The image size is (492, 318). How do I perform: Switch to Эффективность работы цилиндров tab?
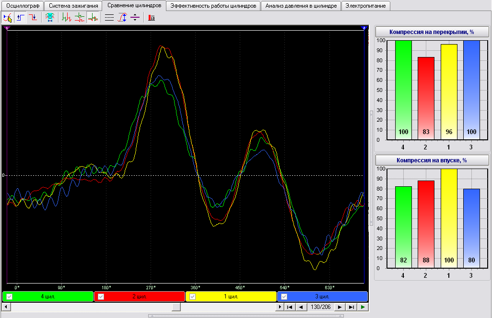pyautogui.click(x=213, y=6)
